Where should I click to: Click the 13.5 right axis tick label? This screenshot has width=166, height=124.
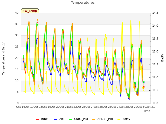(x=155, y=38)
